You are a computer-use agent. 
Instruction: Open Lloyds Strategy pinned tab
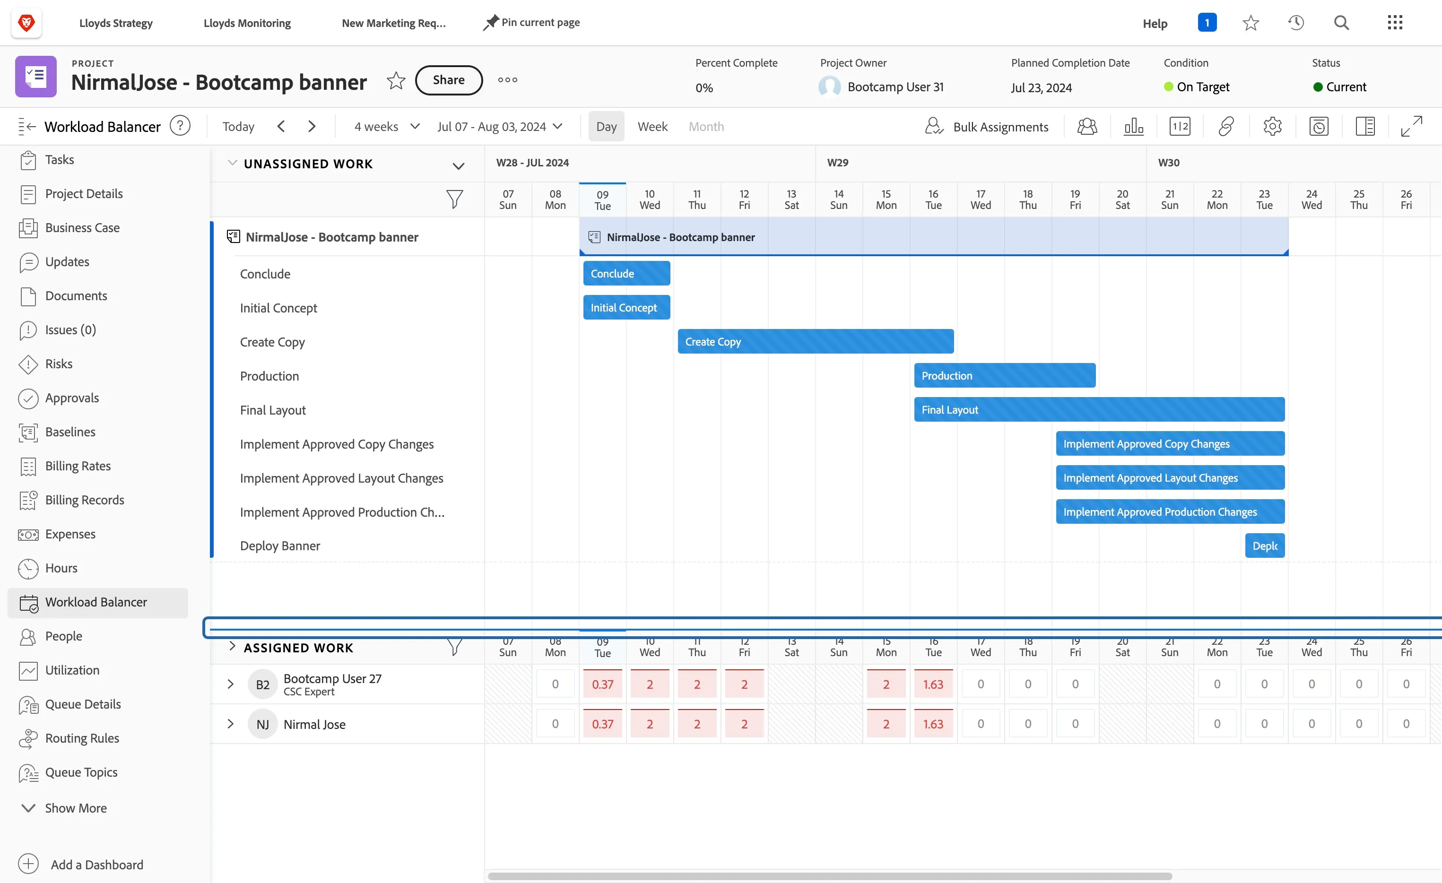click(x=116, y=23)
